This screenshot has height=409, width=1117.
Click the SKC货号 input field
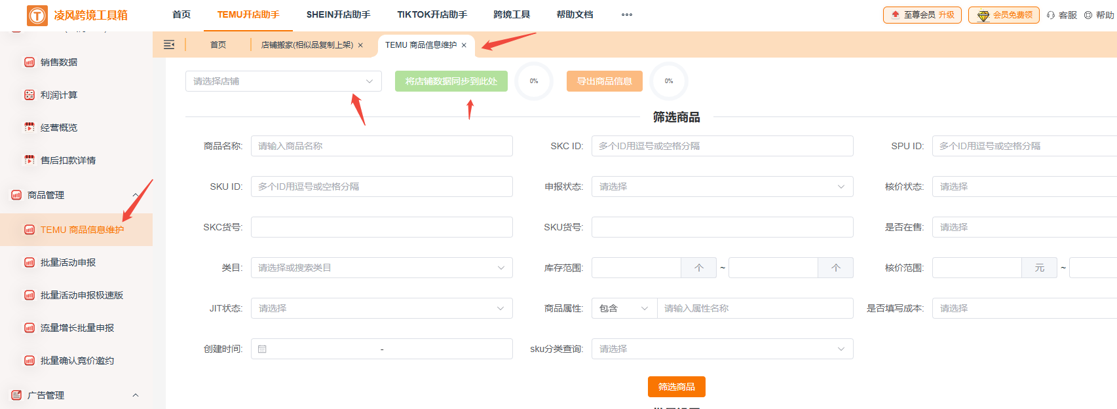pyautogui.click(x=382, y=227)
